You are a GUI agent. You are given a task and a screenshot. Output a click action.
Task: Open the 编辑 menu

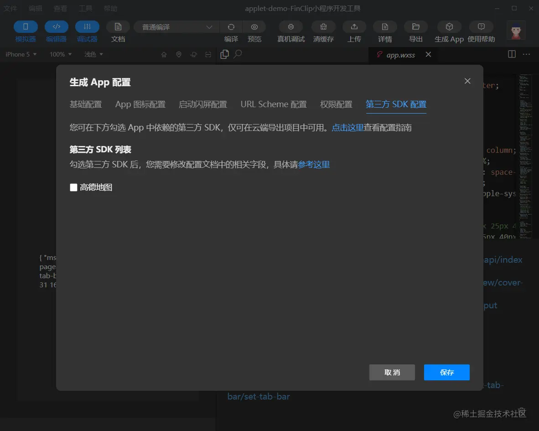pyautogui.click(x=36, y=8)
